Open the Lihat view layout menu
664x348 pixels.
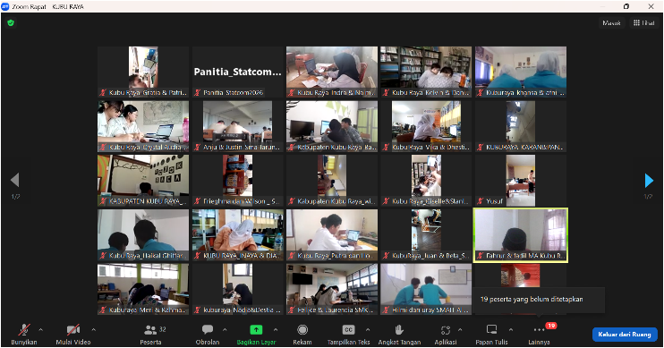[643, 23]
